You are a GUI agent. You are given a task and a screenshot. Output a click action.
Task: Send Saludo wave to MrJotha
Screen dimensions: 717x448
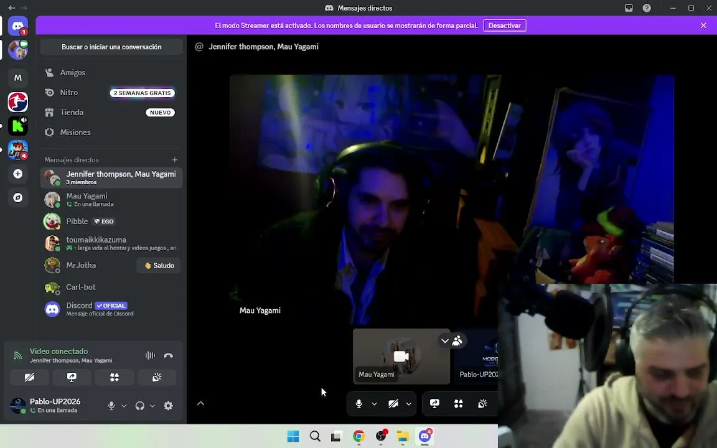click(x=159, y=265)
